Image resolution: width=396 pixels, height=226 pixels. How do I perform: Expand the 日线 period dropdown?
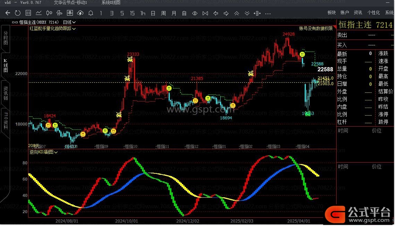[69, 22]
